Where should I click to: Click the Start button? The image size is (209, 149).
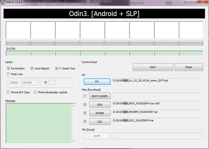pos(153,67)
